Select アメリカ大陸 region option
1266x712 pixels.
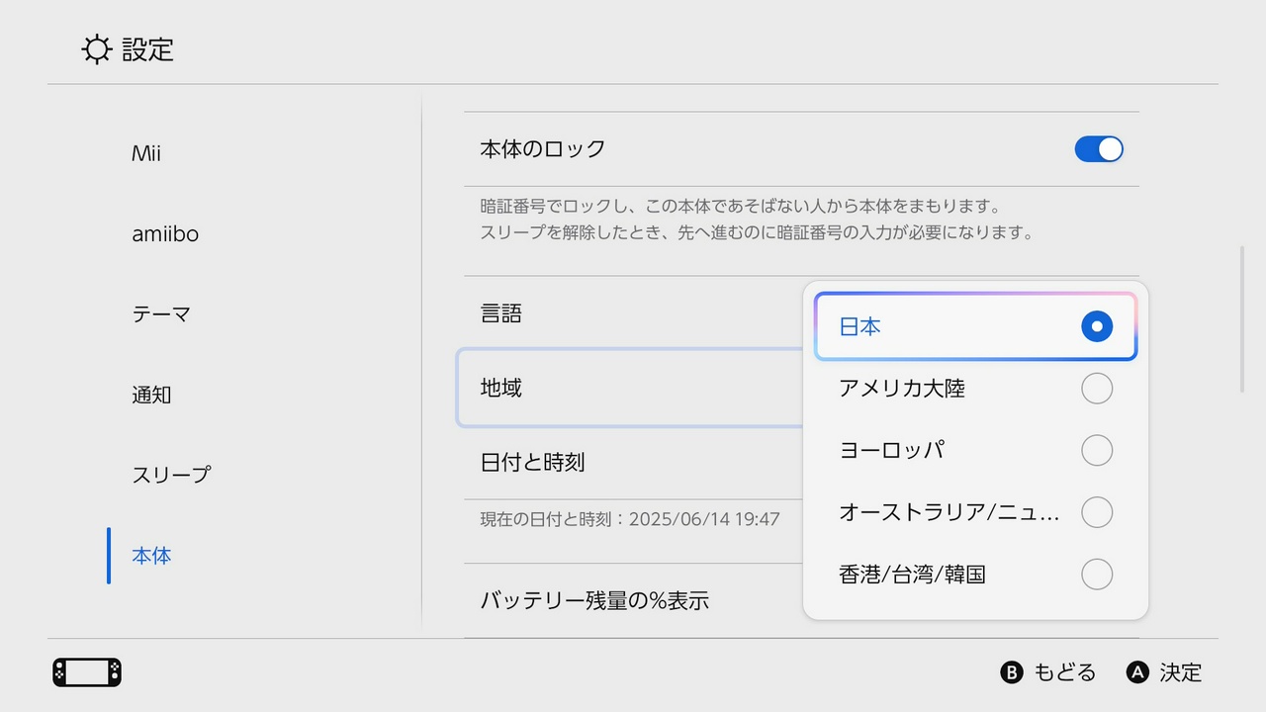975,389
